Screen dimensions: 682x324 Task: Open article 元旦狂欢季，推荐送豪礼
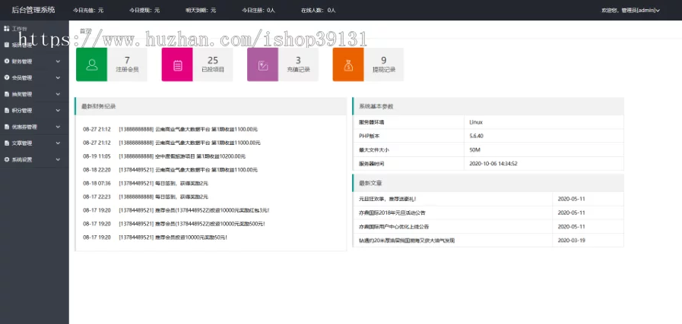[x=387, y=199]
